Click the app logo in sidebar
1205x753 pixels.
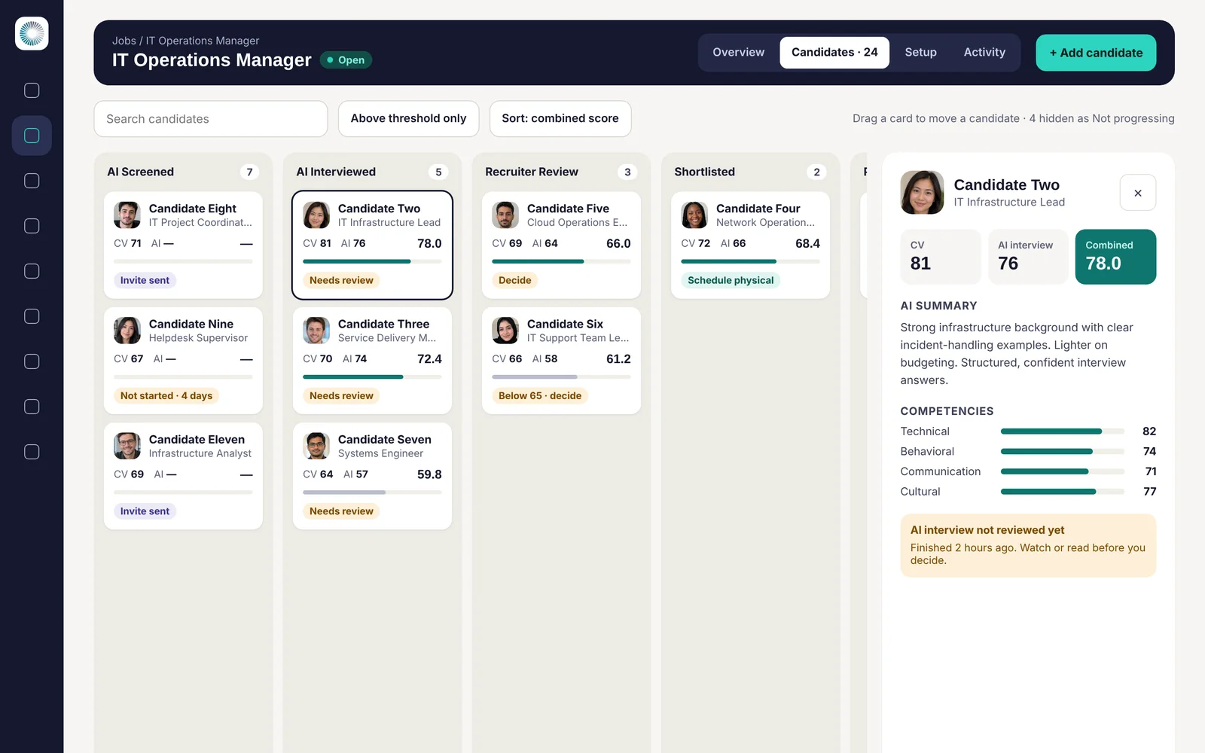[x=32, y=34]
